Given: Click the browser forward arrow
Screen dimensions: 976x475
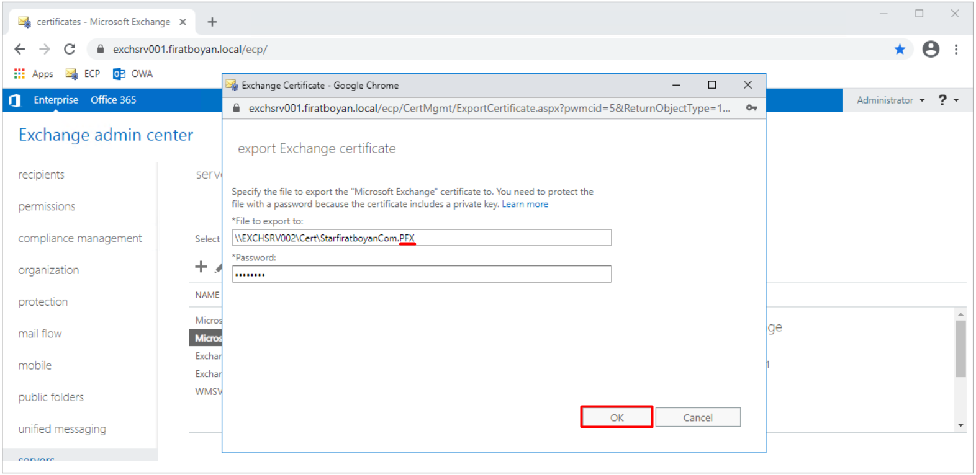Looking at the screenshot, I should [45, 49].
